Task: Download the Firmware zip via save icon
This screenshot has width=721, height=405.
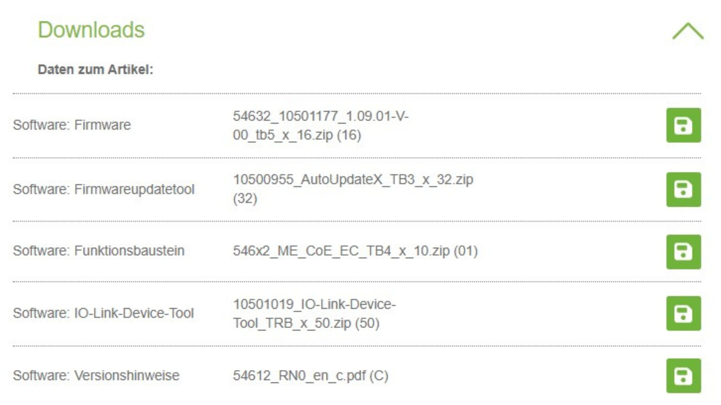Action: [683, 125]
